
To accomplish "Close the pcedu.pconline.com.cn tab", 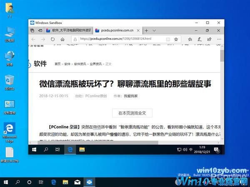I will tap(138, 30).
